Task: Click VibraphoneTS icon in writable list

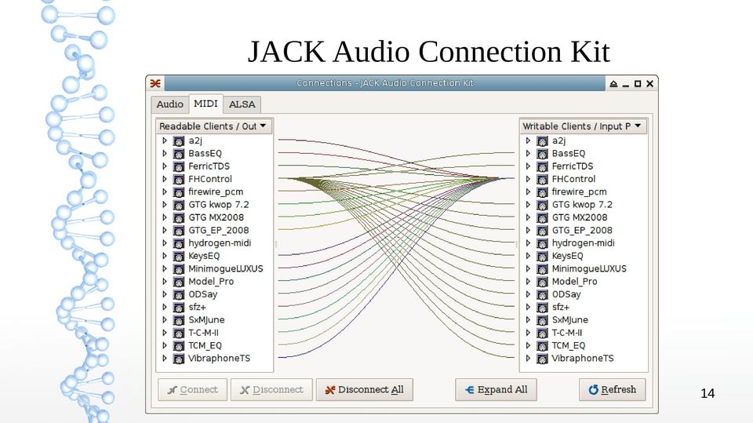Action: coord(542,359)
